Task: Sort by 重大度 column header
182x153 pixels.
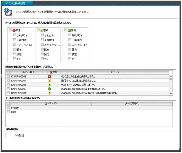Action: click(54, 72)
